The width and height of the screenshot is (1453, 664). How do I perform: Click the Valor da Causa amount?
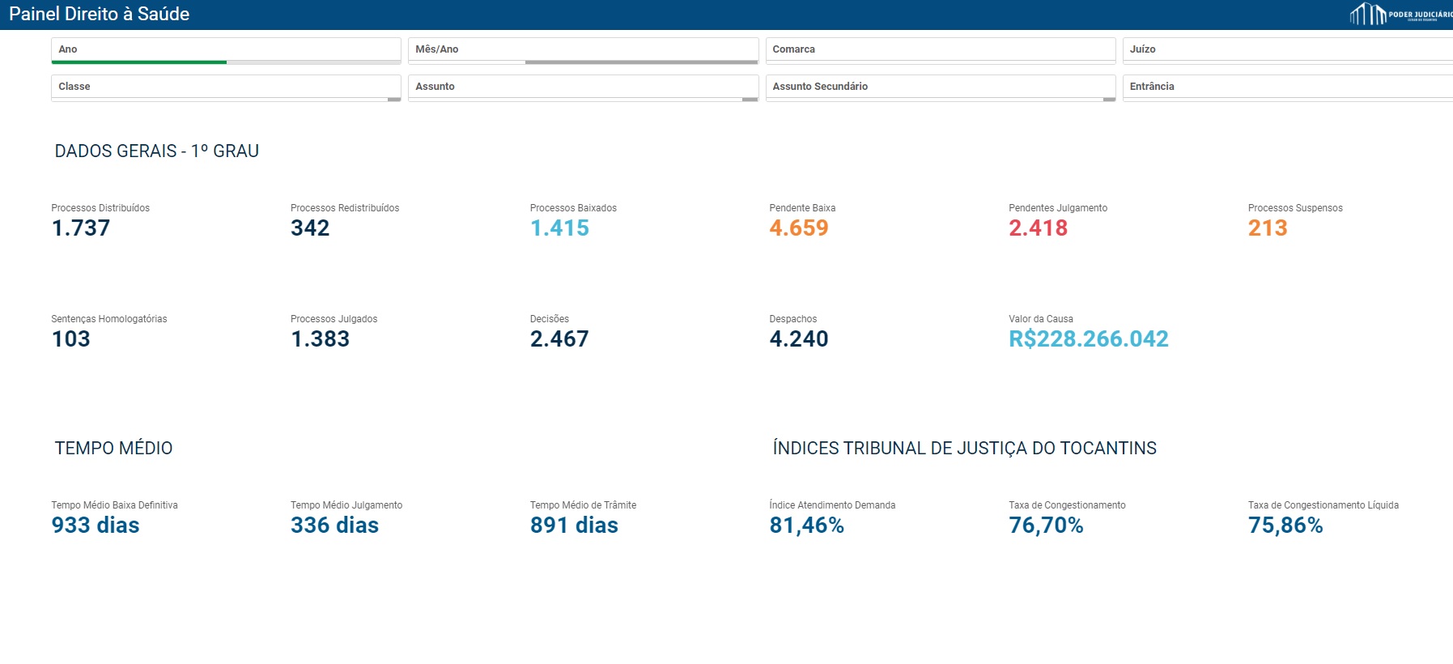click(1089, 339)
